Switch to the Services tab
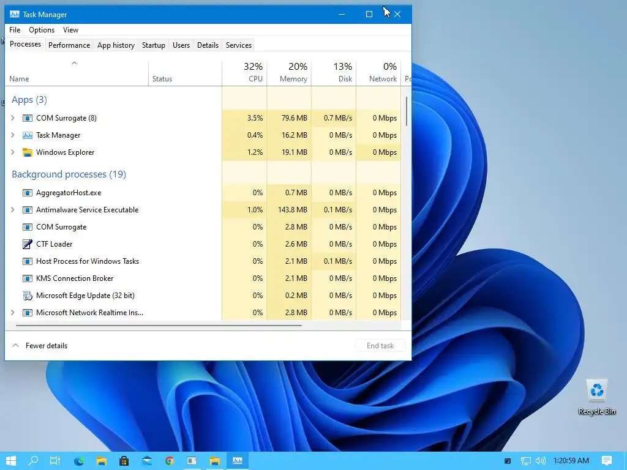 click(239, 45)
